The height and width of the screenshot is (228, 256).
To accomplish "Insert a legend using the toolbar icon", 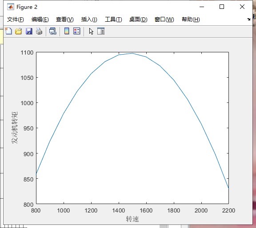I will (77, 31).
